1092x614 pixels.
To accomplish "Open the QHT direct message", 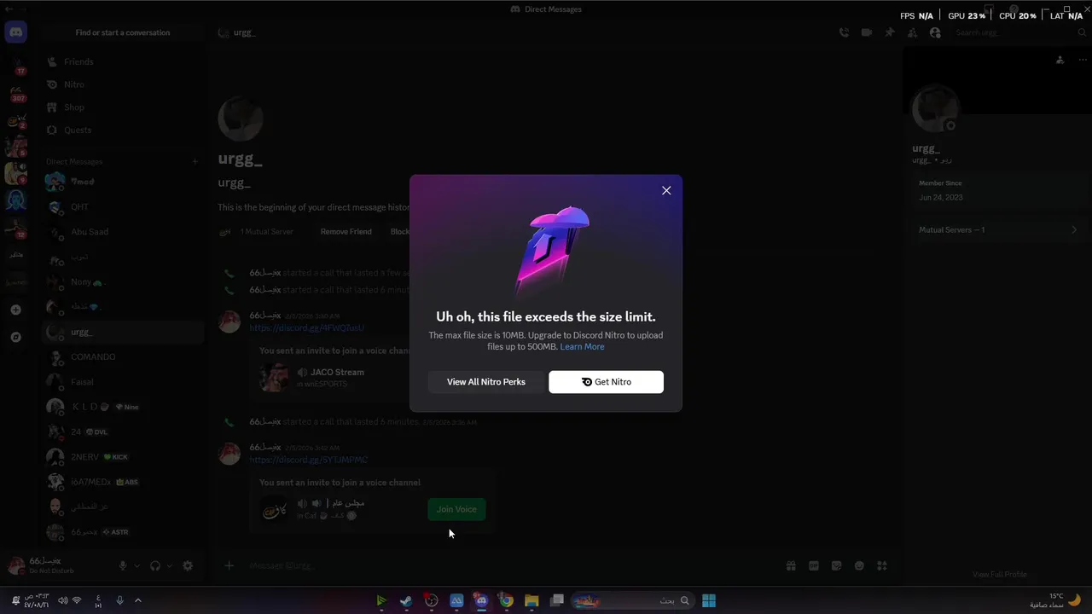I will pos(123,206).
